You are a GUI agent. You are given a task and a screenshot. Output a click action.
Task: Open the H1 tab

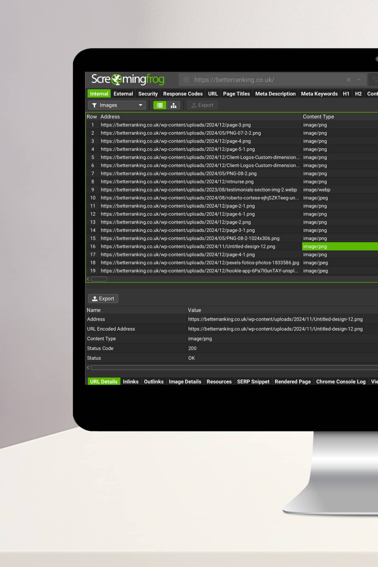(x=346, y=94)
